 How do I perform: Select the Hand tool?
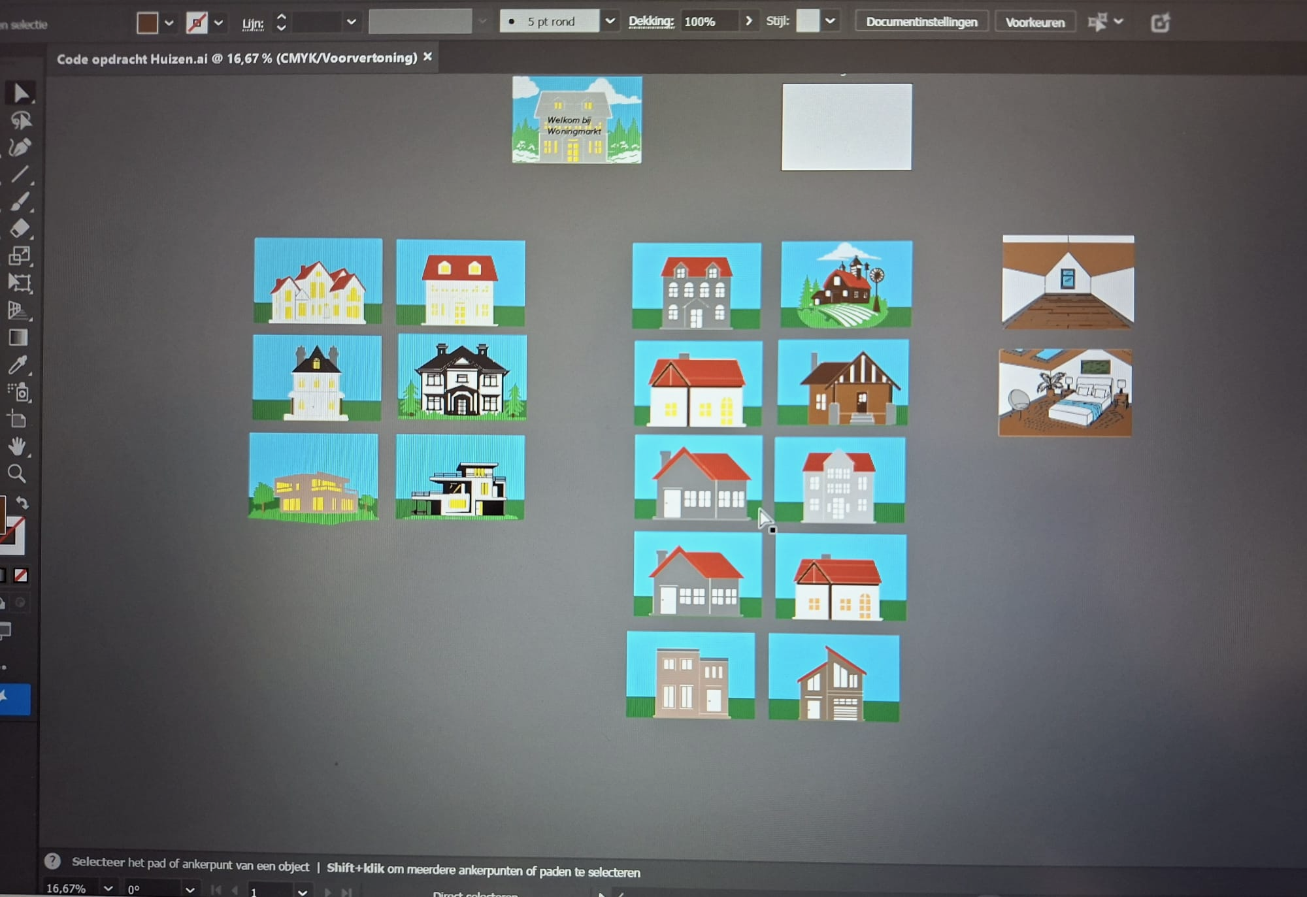tap(18, 446)
